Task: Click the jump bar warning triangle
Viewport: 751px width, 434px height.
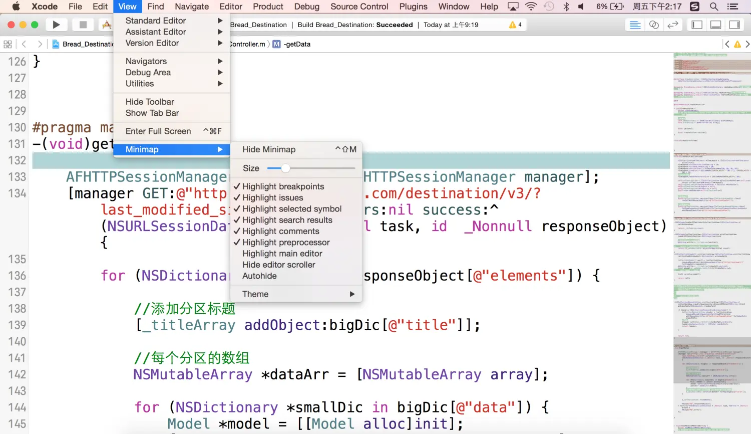Action: [x=737, y=44]
